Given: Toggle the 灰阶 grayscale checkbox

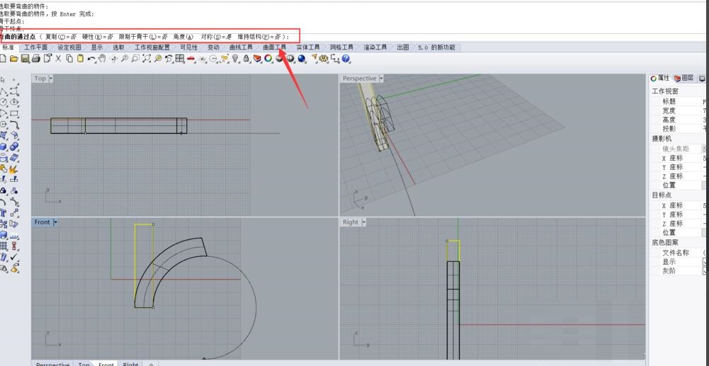Looking at the screenshot, I should click(x=705, y=271).
